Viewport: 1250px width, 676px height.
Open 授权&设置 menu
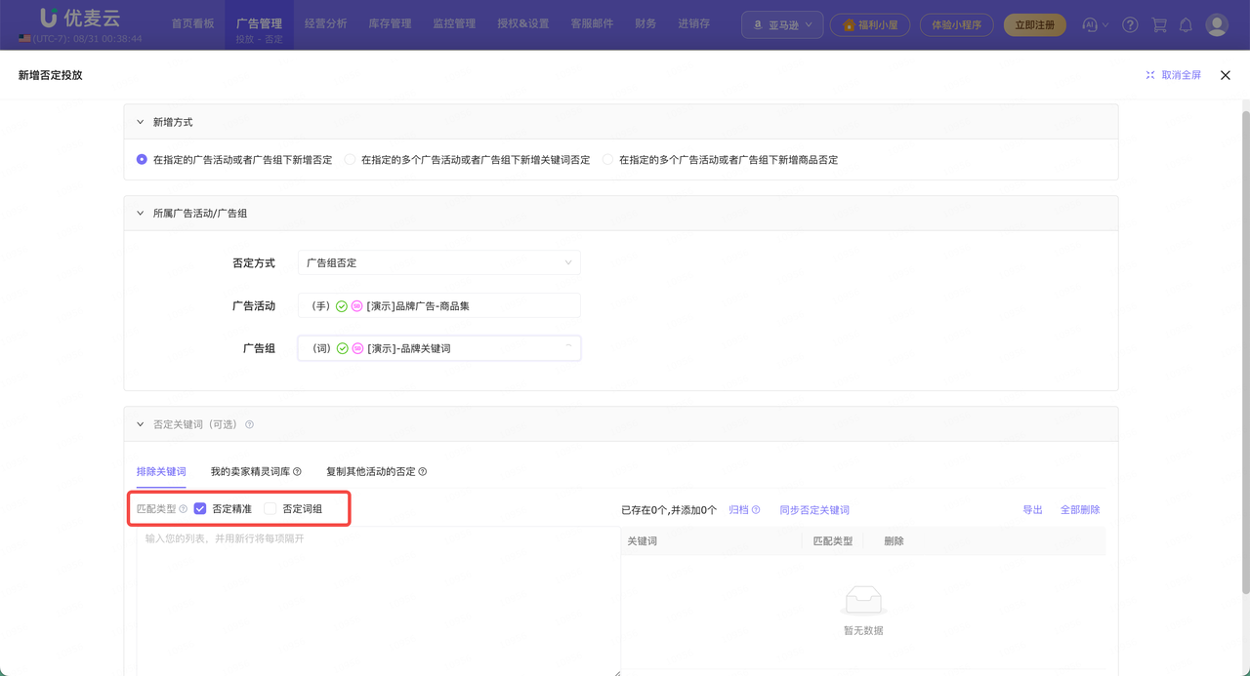pyautogui.click(x=523, y=23)
